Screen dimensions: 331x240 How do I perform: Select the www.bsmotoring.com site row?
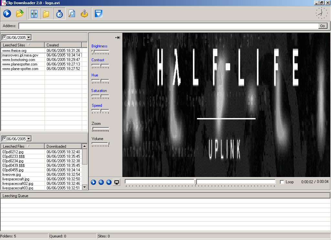(41, 60)
